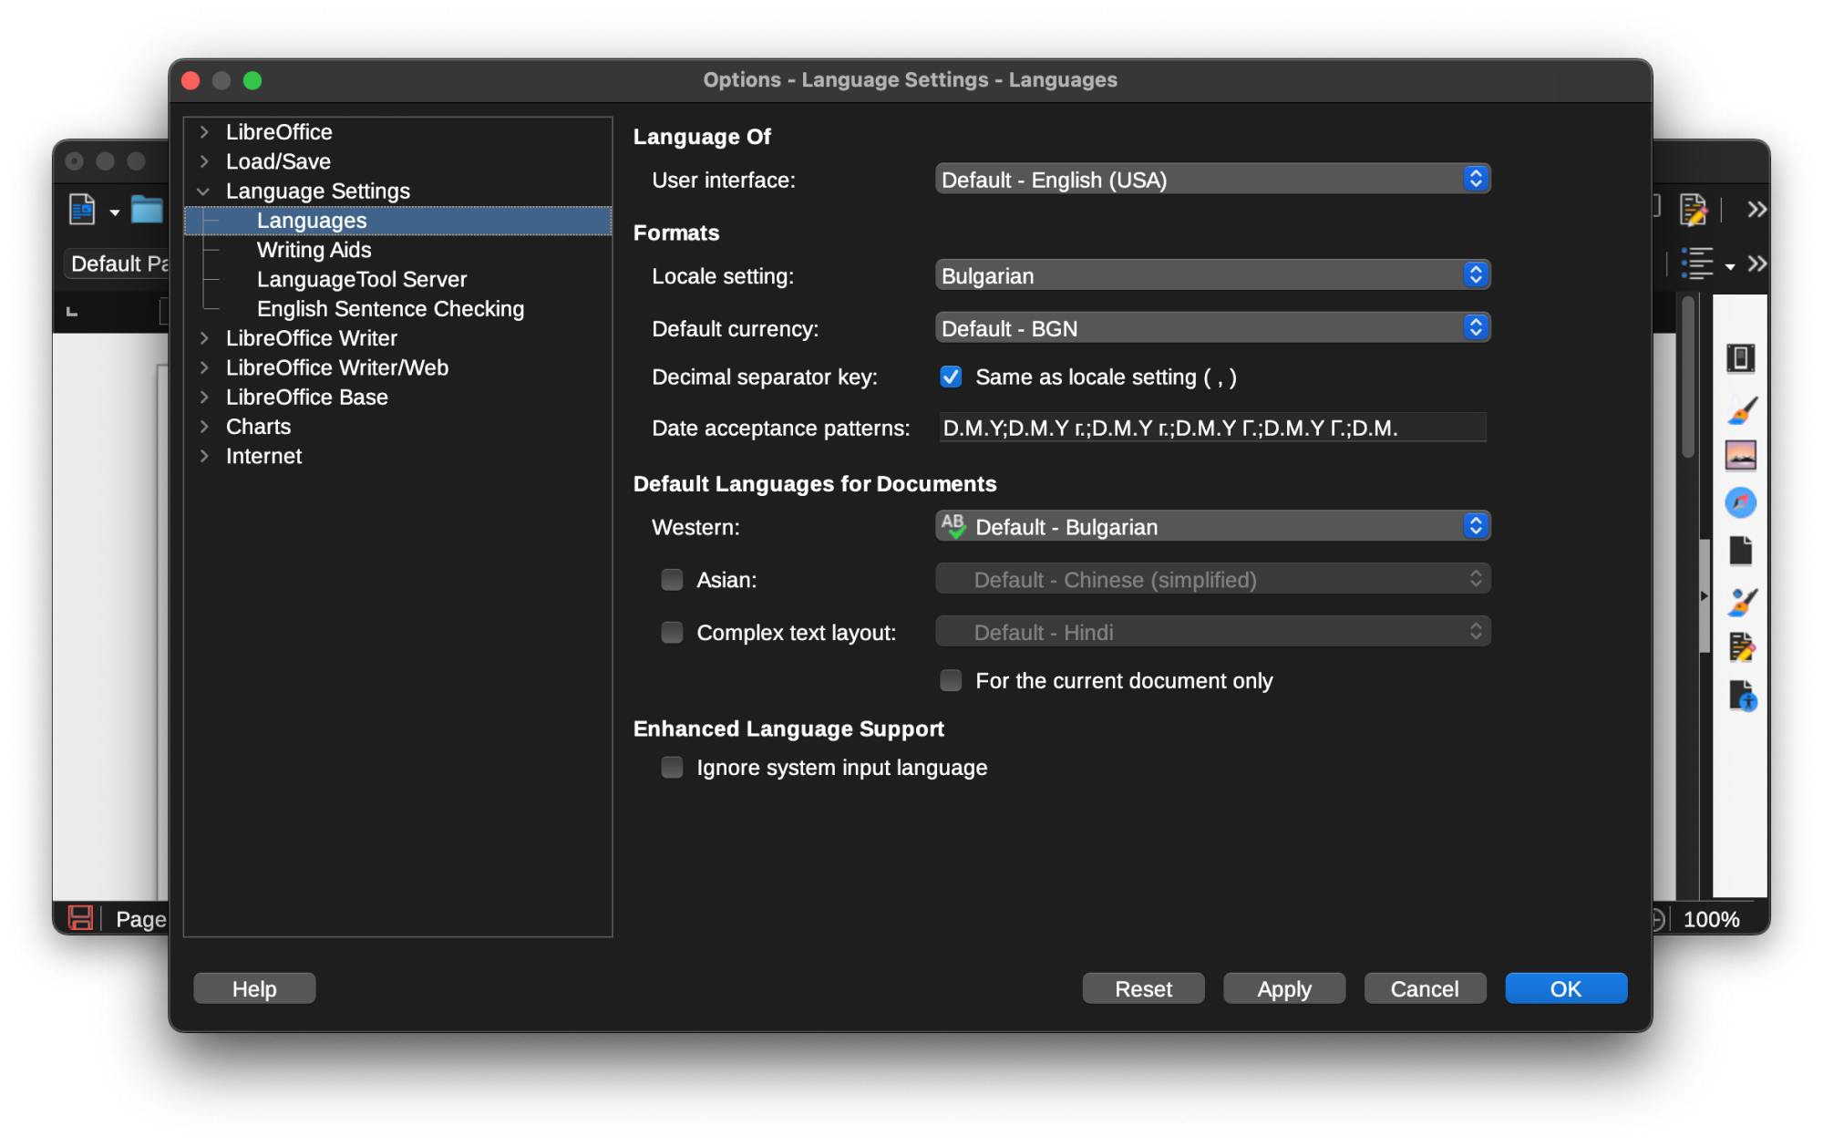Click the Cancel button

[x=1425, y=988]
